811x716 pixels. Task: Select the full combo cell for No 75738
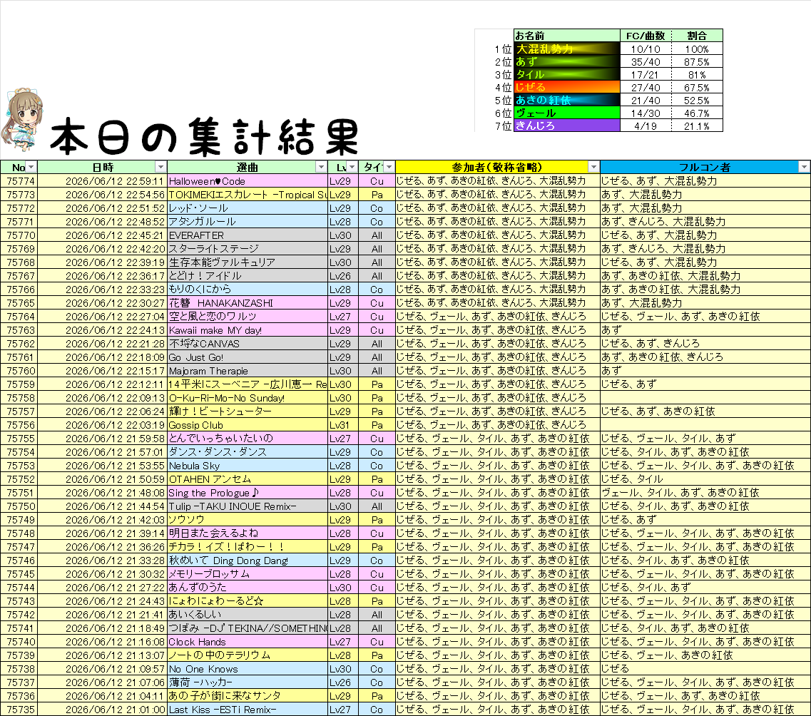point(705,669)
